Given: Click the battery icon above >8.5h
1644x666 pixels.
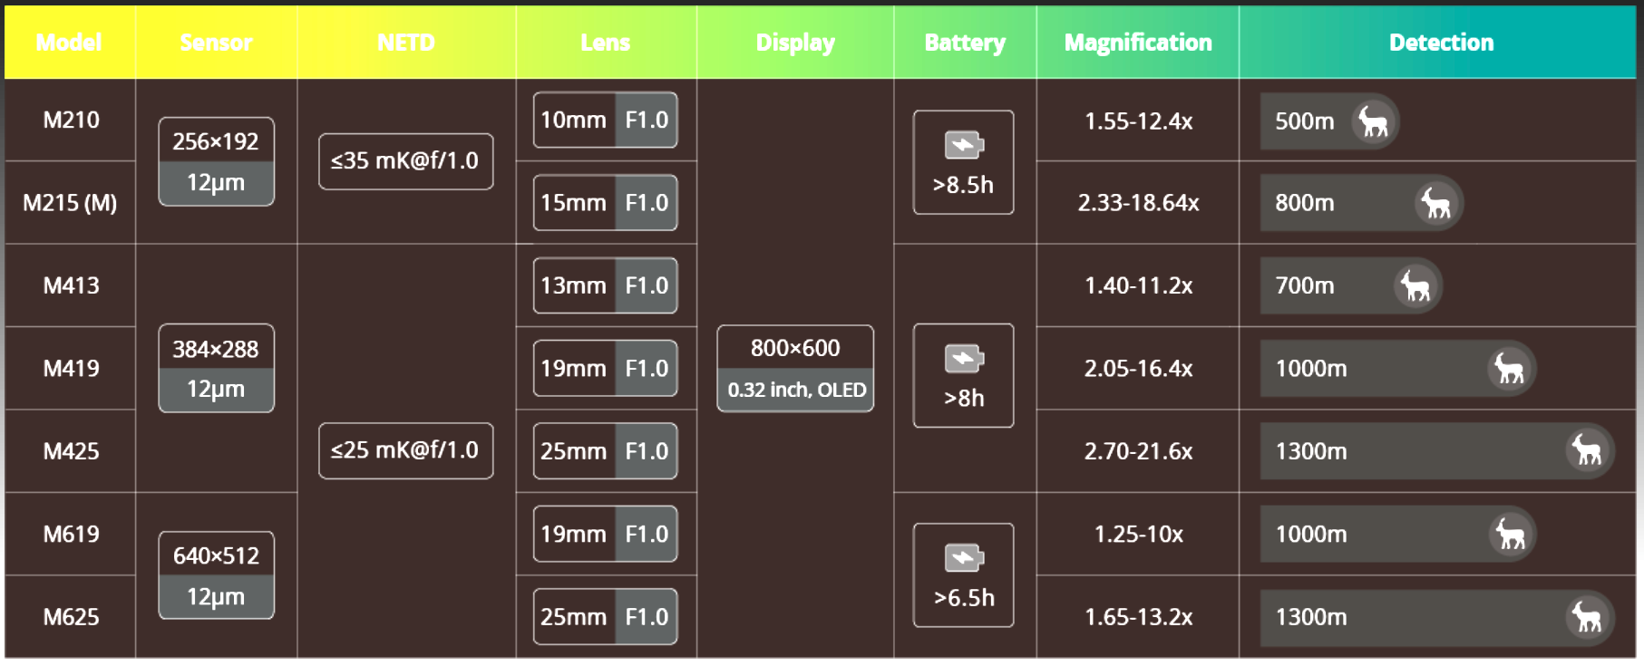Looking at the screenshot, I should point(964,145).
